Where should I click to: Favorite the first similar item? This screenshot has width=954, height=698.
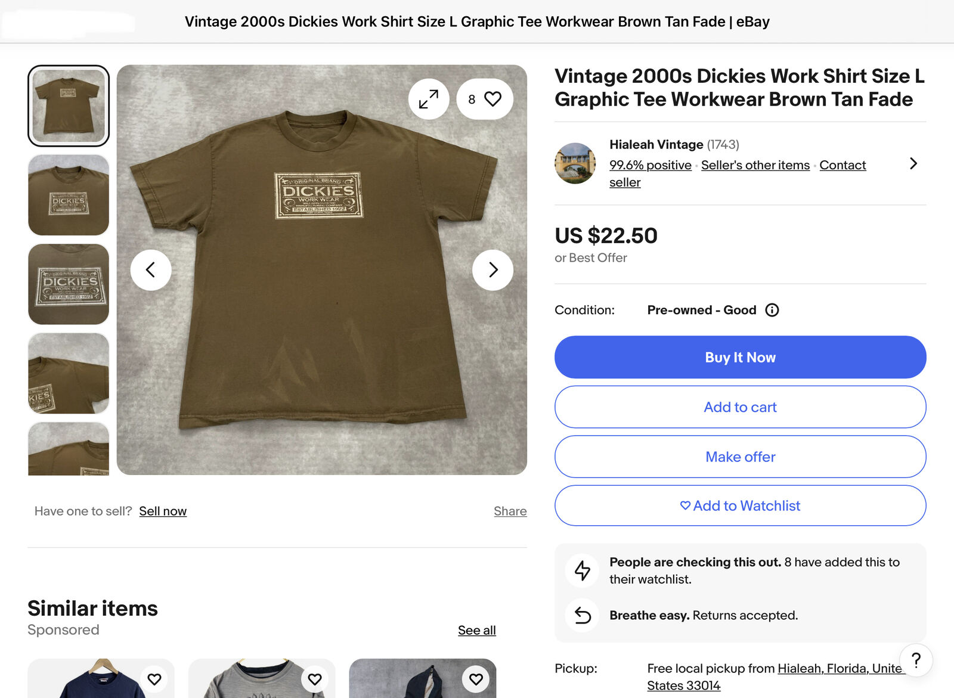[154, 679]
